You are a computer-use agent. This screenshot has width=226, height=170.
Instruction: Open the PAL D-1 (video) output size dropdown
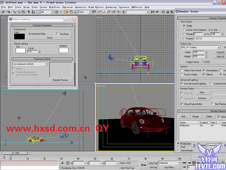pos(201,47)
